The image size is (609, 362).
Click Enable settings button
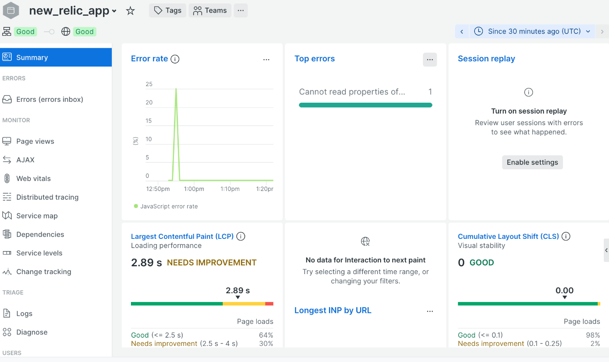(532, 162)
